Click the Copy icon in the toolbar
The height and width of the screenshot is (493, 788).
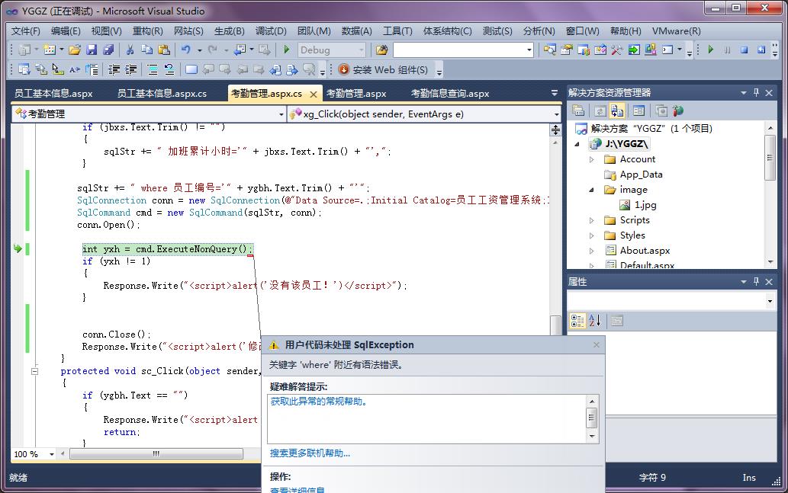(x=146, y=50)
